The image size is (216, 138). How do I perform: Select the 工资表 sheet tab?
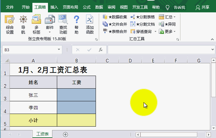click(43, 135)
